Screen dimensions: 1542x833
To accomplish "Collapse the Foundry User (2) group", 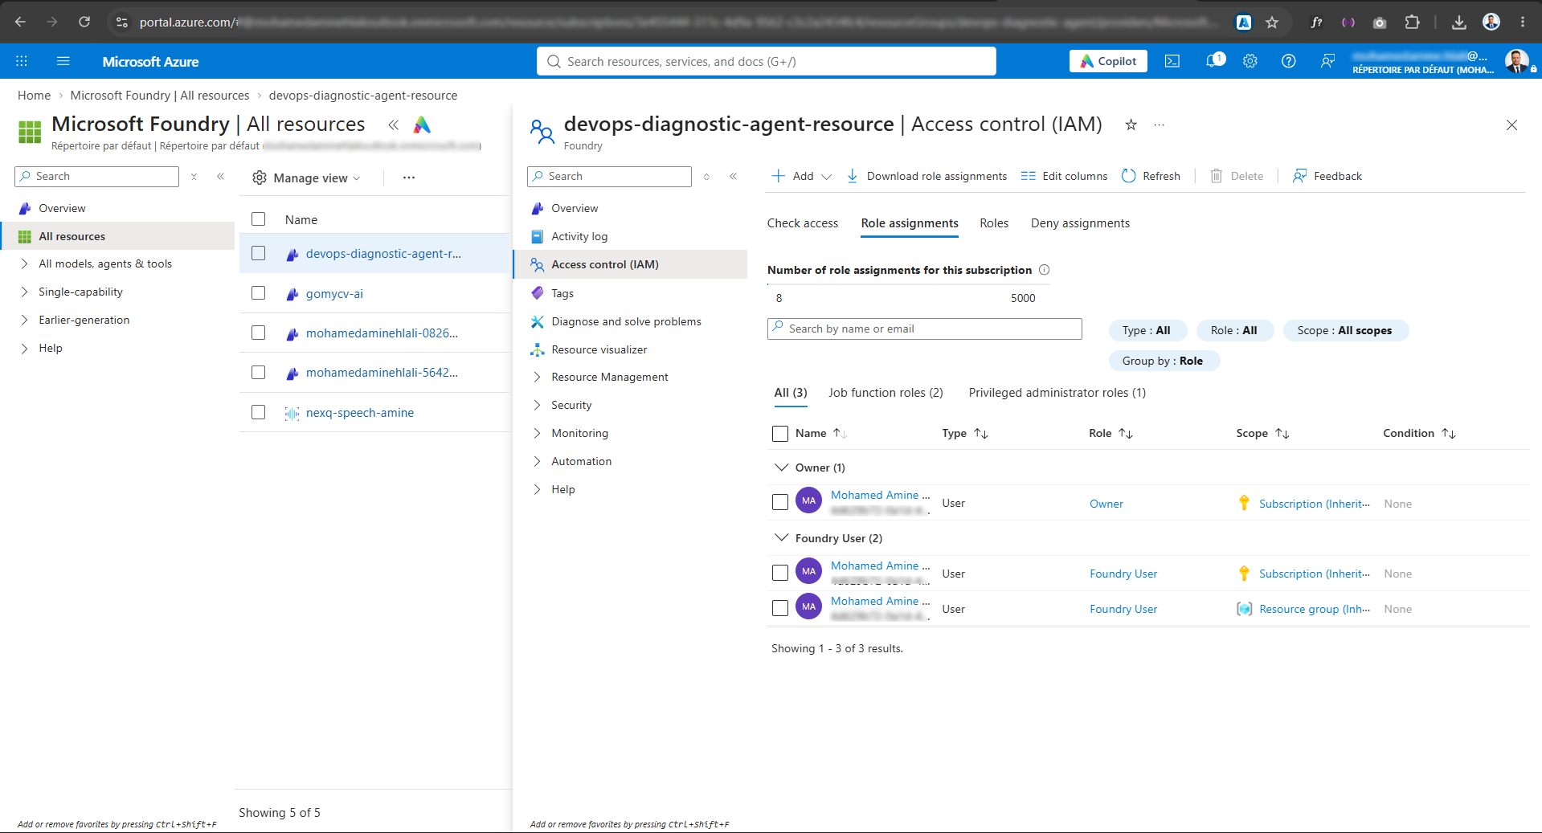I will [x=781, y=538].
